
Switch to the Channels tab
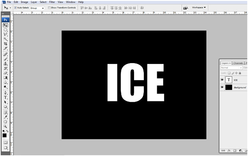tap(238, 63)
